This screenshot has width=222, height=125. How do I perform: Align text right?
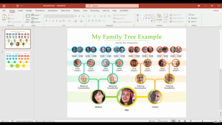[96, 21]
